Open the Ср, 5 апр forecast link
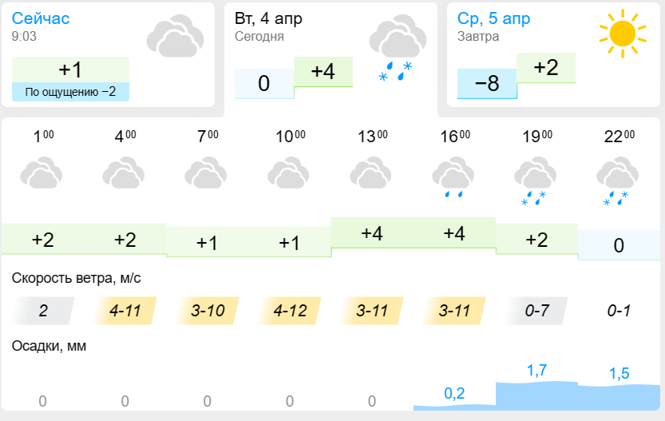Image resolution: width=665 pixels, height=421 pixels. coord(493,18)
